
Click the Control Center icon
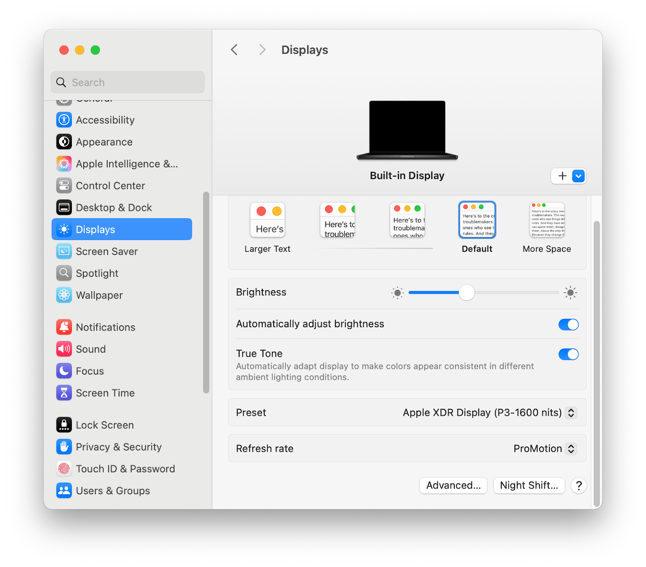pos(64,185)
